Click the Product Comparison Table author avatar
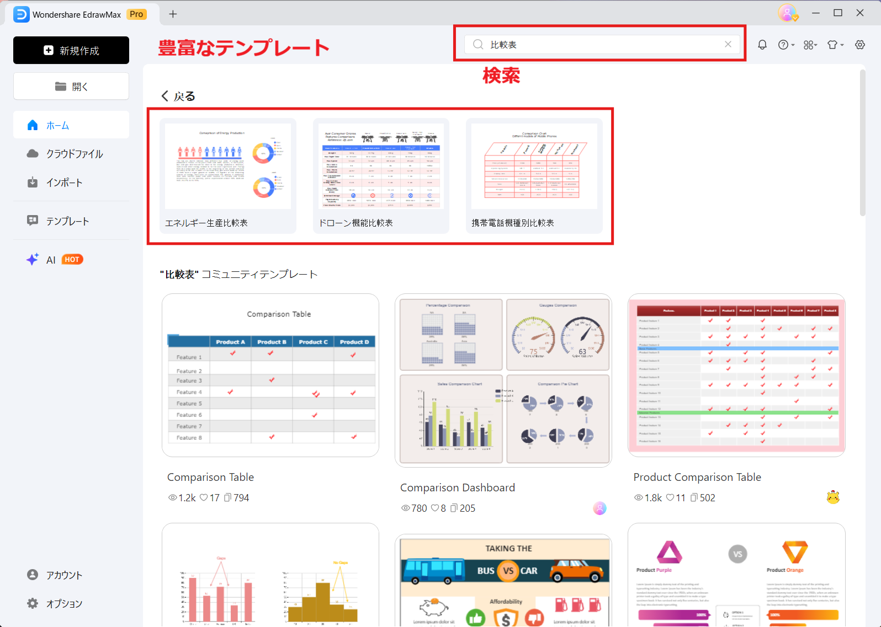881x627 pixels. pos(833,497)
